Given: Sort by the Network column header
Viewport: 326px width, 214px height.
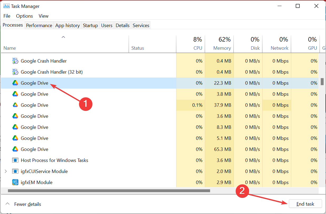Looking at the screenshot, I should (x=276, y=44).
